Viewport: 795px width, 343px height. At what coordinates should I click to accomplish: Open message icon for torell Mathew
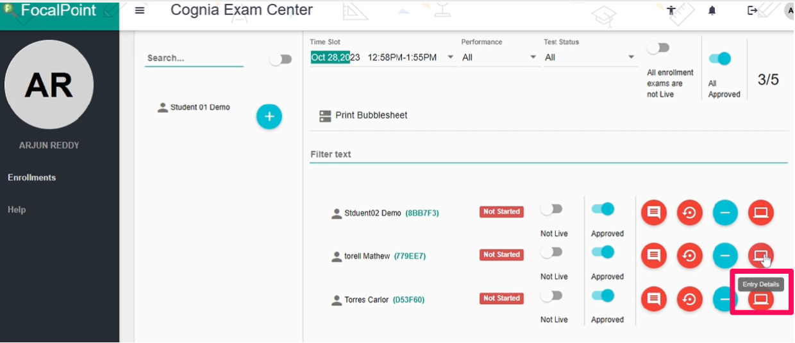654,256
